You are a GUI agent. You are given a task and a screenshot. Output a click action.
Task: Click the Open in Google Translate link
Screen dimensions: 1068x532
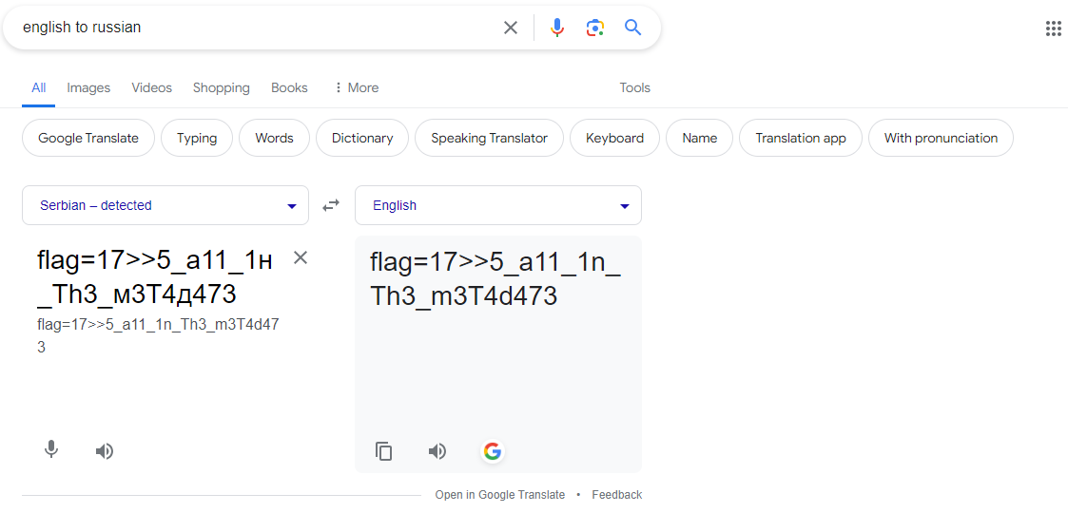[x=500, y=495]
